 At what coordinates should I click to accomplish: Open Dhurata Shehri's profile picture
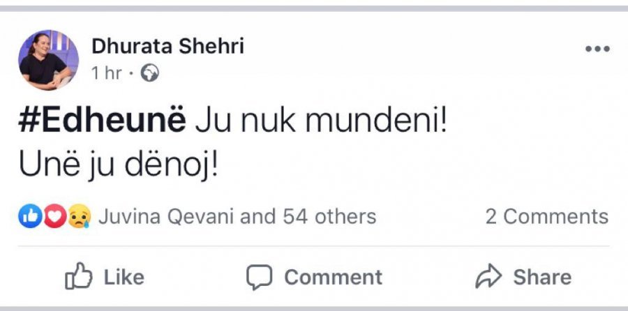[48, 59]
